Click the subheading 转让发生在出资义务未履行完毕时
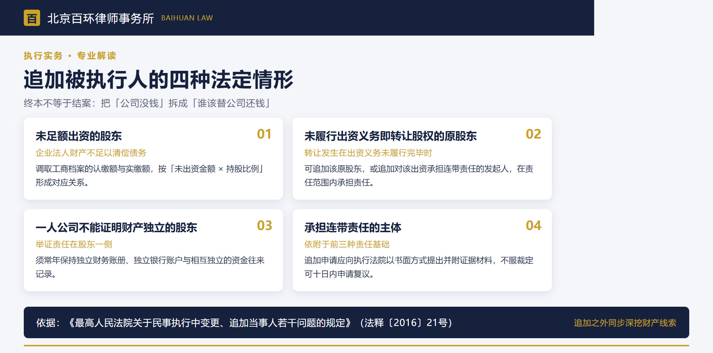Viewport: 713px width, 353px height. point(368,153)
